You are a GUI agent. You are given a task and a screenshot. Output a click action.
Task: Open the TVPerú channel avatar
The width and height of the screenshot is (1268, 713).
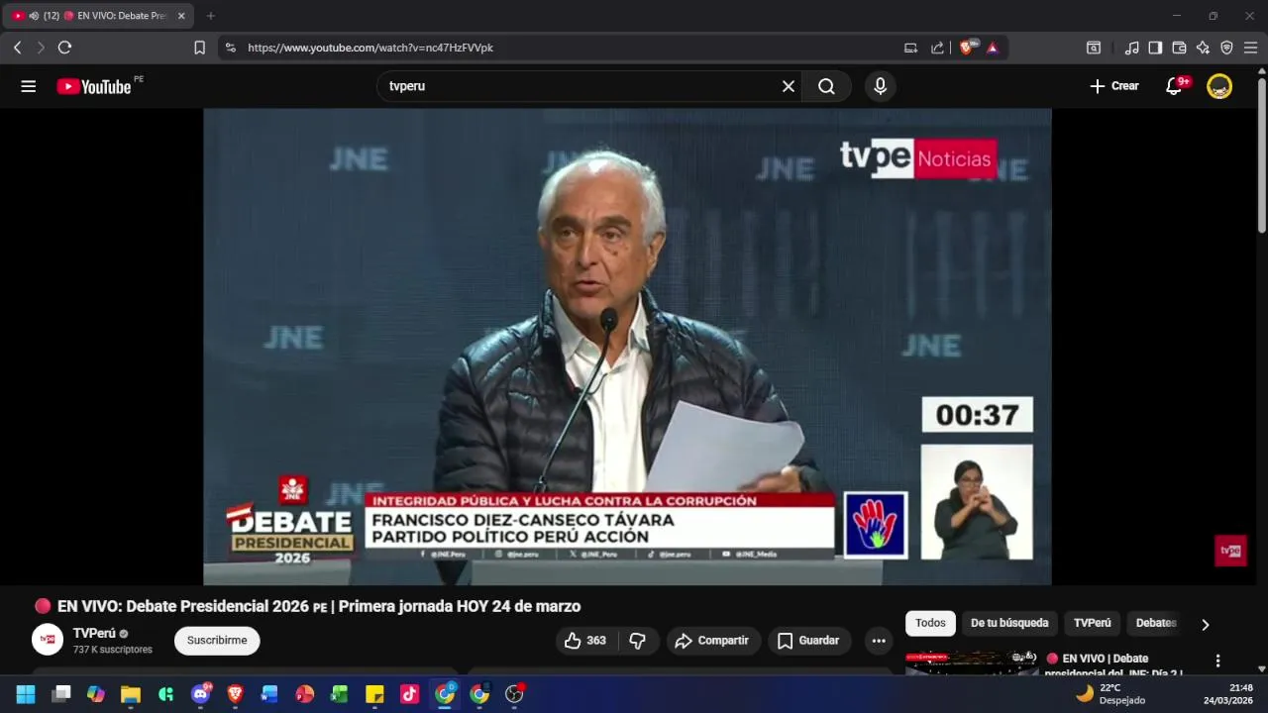48,640
